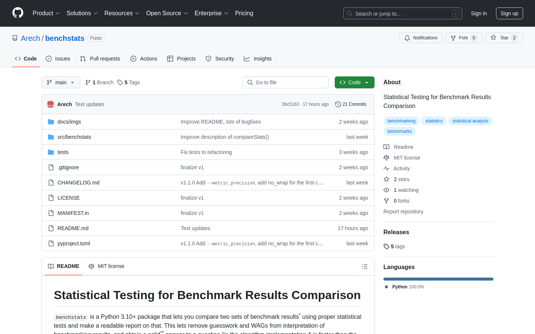
Task: Expand the Open Source menu
Action: [x=167, y=13]
